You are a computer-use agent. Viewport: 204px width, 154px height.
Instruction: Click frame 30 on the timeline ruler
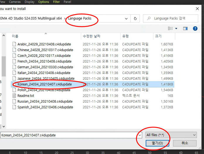coord(87,153)
